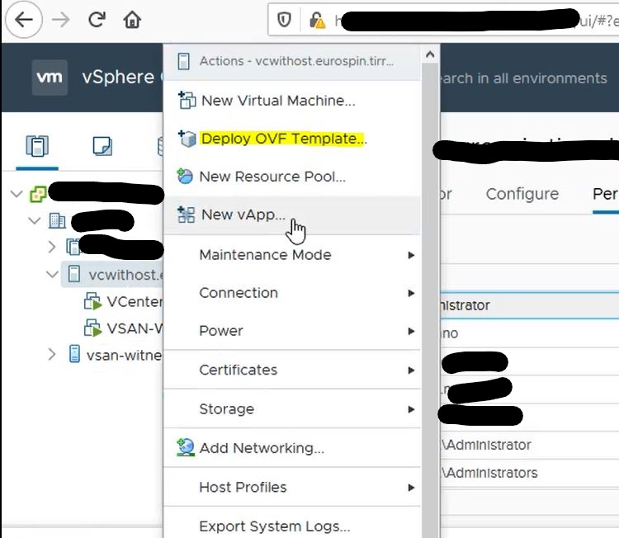The image size is (619, 538).
Task: Choose New Virtual Machine from menu
Action: [x=292, y=101]
